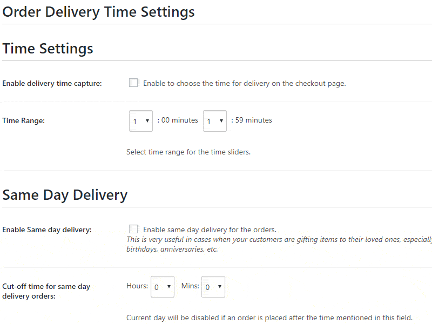Image resolution: width=432 pixels, height=324 pixels.
Task: Click the 'Enable delivery time capture:' field label
Action: point(52,84)
